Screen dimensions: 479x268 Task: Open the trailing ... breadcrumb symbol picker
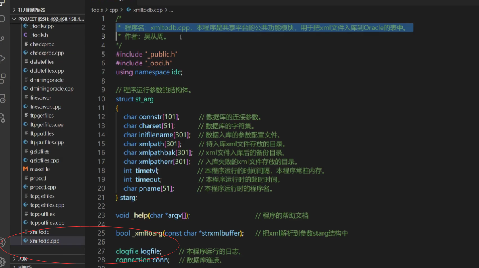point(171,10)
